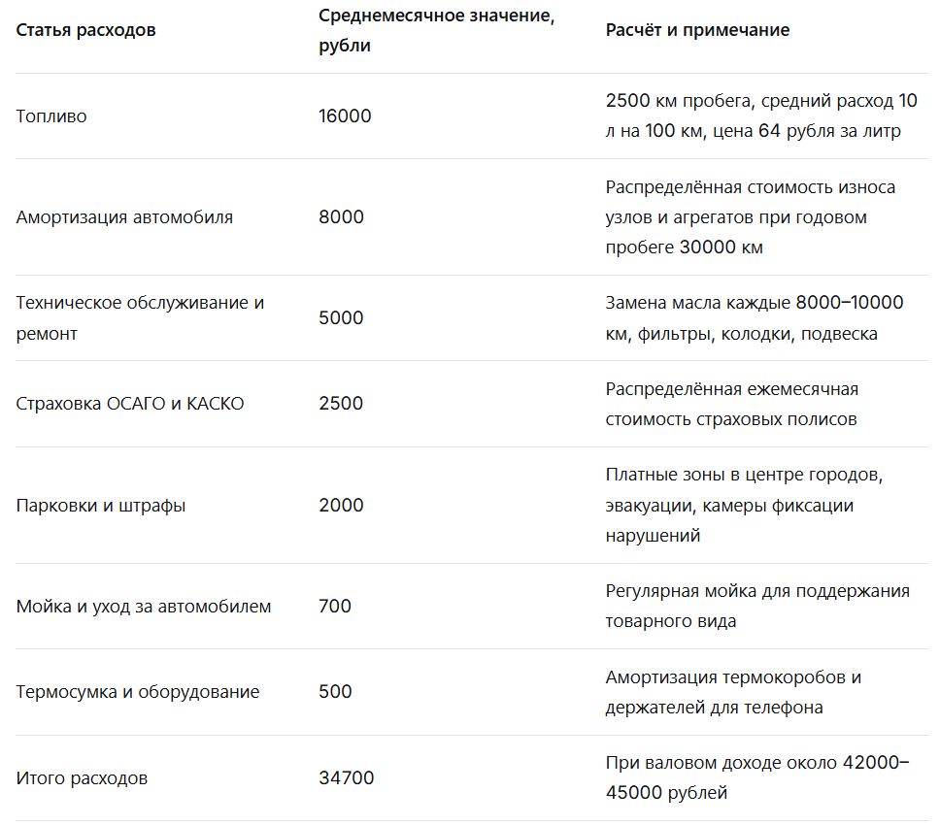
Task: Select 'Мойка и уход за автомобилем' cell
Action: [144, 607]
